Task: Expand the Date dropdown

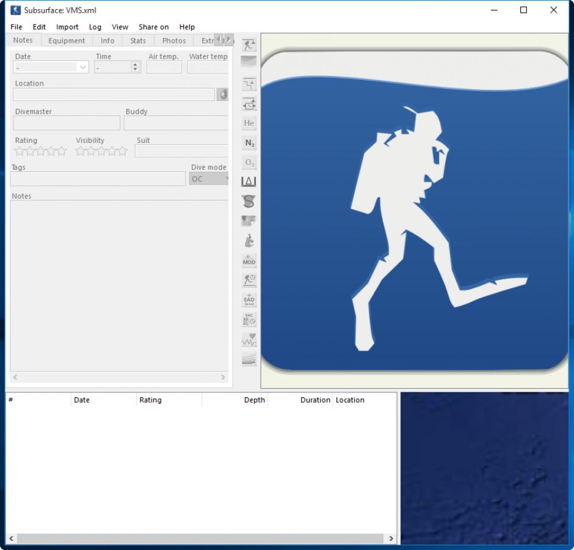Action: point(83,67)
